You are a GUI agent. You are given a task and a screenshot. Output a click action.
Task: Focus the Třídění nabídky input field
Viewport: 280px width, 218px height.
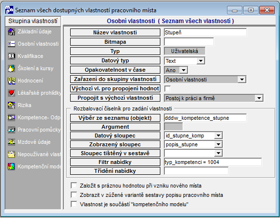(x=196, y=171)
